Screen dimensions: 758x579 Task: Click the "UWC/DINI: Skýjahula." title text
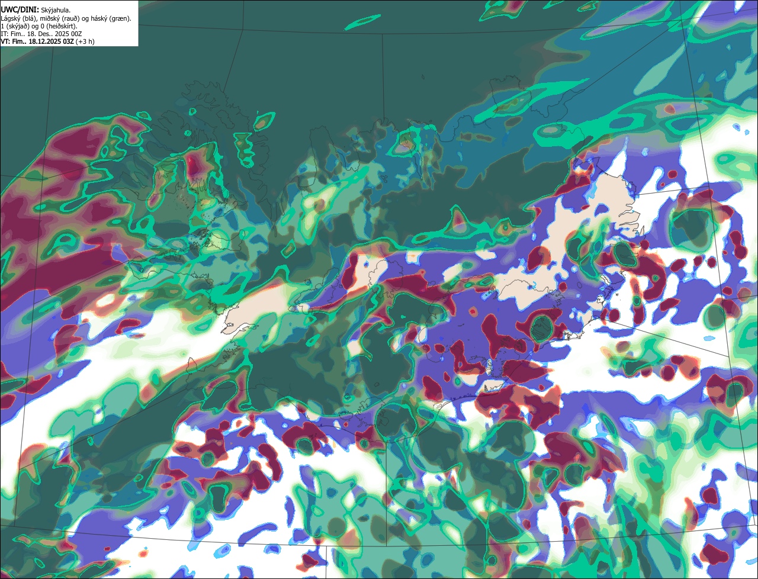tap(36, 10)
